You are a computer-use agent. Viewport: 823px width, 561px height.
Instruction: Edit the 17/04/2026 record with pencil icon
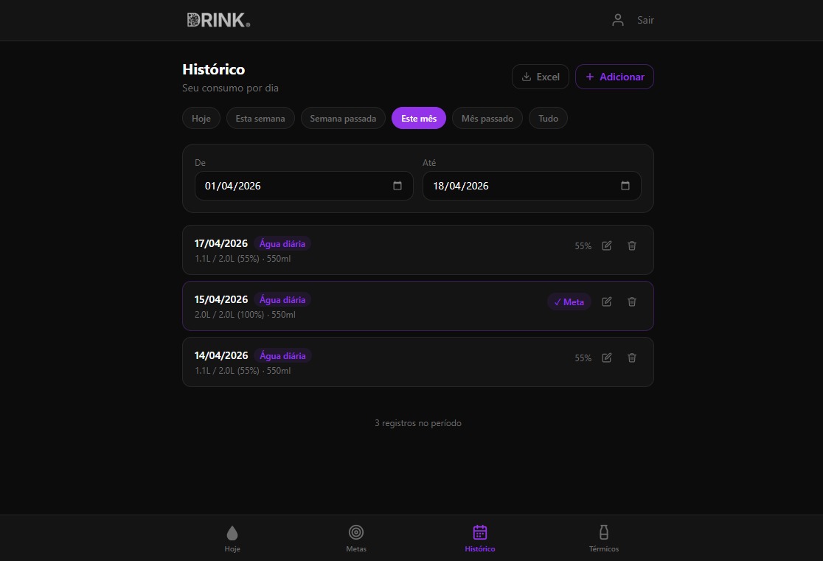click(605, 245)
